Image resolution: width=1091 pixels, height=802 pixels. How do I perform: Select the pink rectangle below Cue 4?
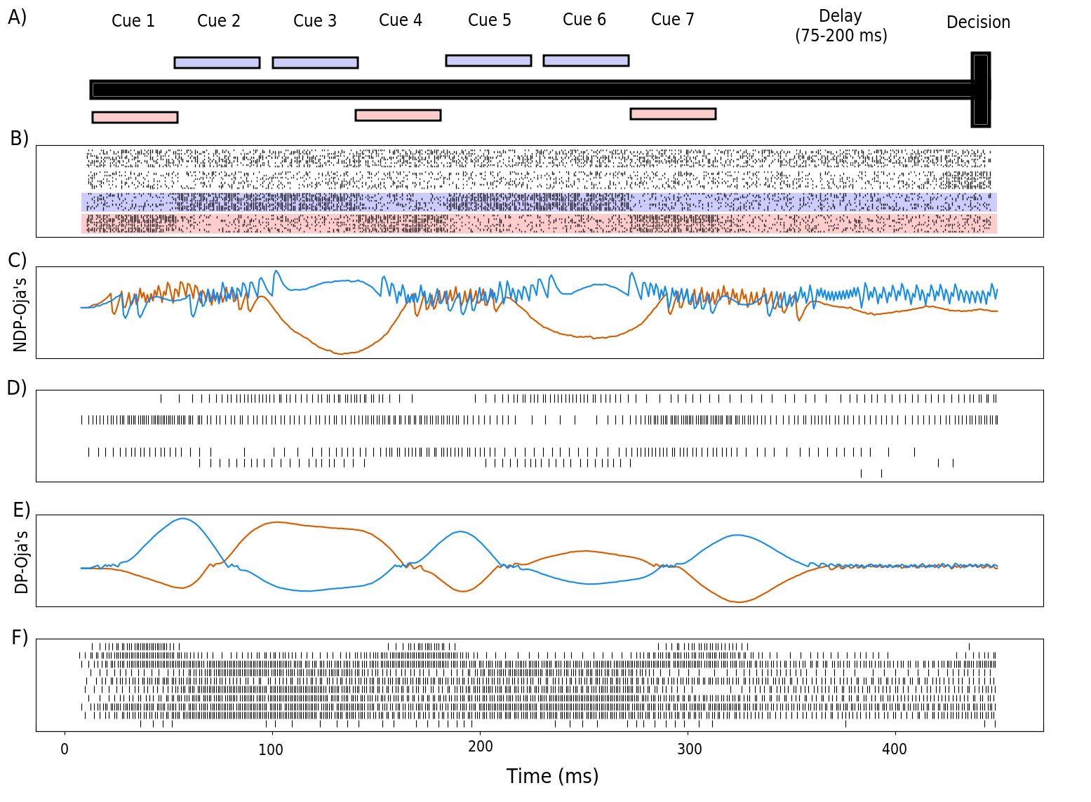(x=398, y=115)
